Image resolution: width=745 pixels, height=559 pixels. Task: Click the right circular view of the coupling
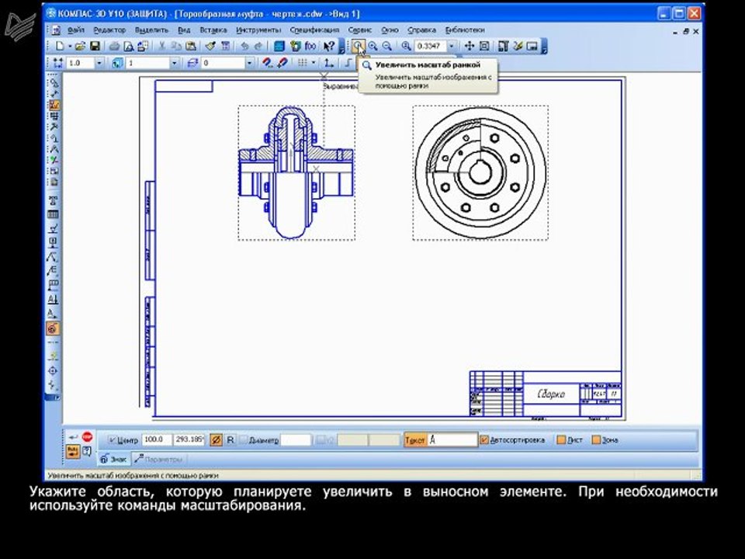[x=480, y=173]
